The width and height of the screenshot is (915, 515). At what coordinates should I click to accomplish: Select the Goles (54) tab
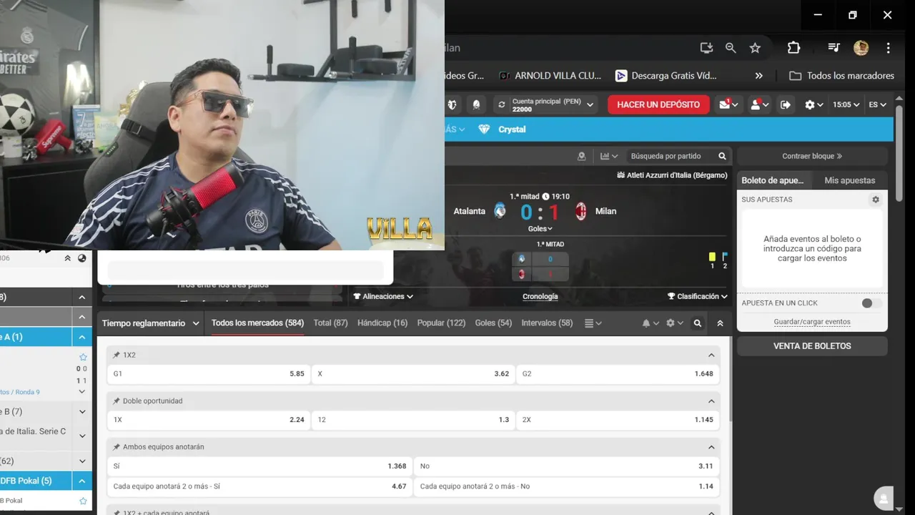pos(493,323)
